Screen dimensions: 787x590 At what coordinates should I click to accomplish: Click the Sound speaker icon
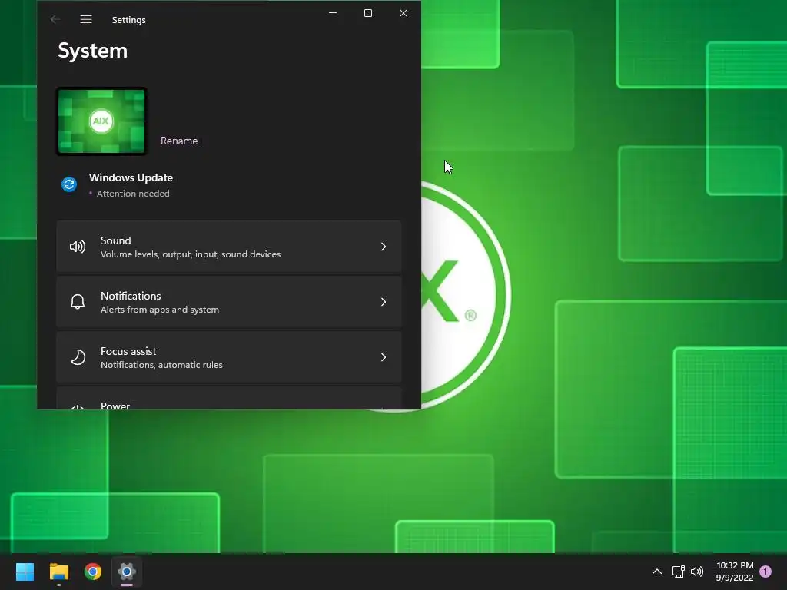[x=78, y=247]
